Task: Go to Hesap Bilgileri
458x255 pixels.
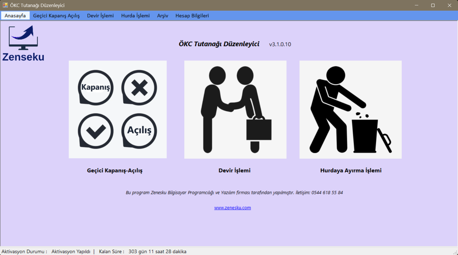Action: pos(192,16)
